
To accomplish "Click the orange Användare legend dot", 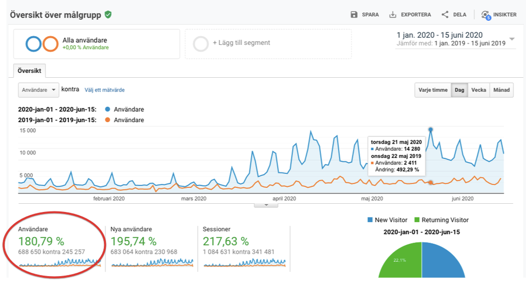I will (x=107, y=120).
